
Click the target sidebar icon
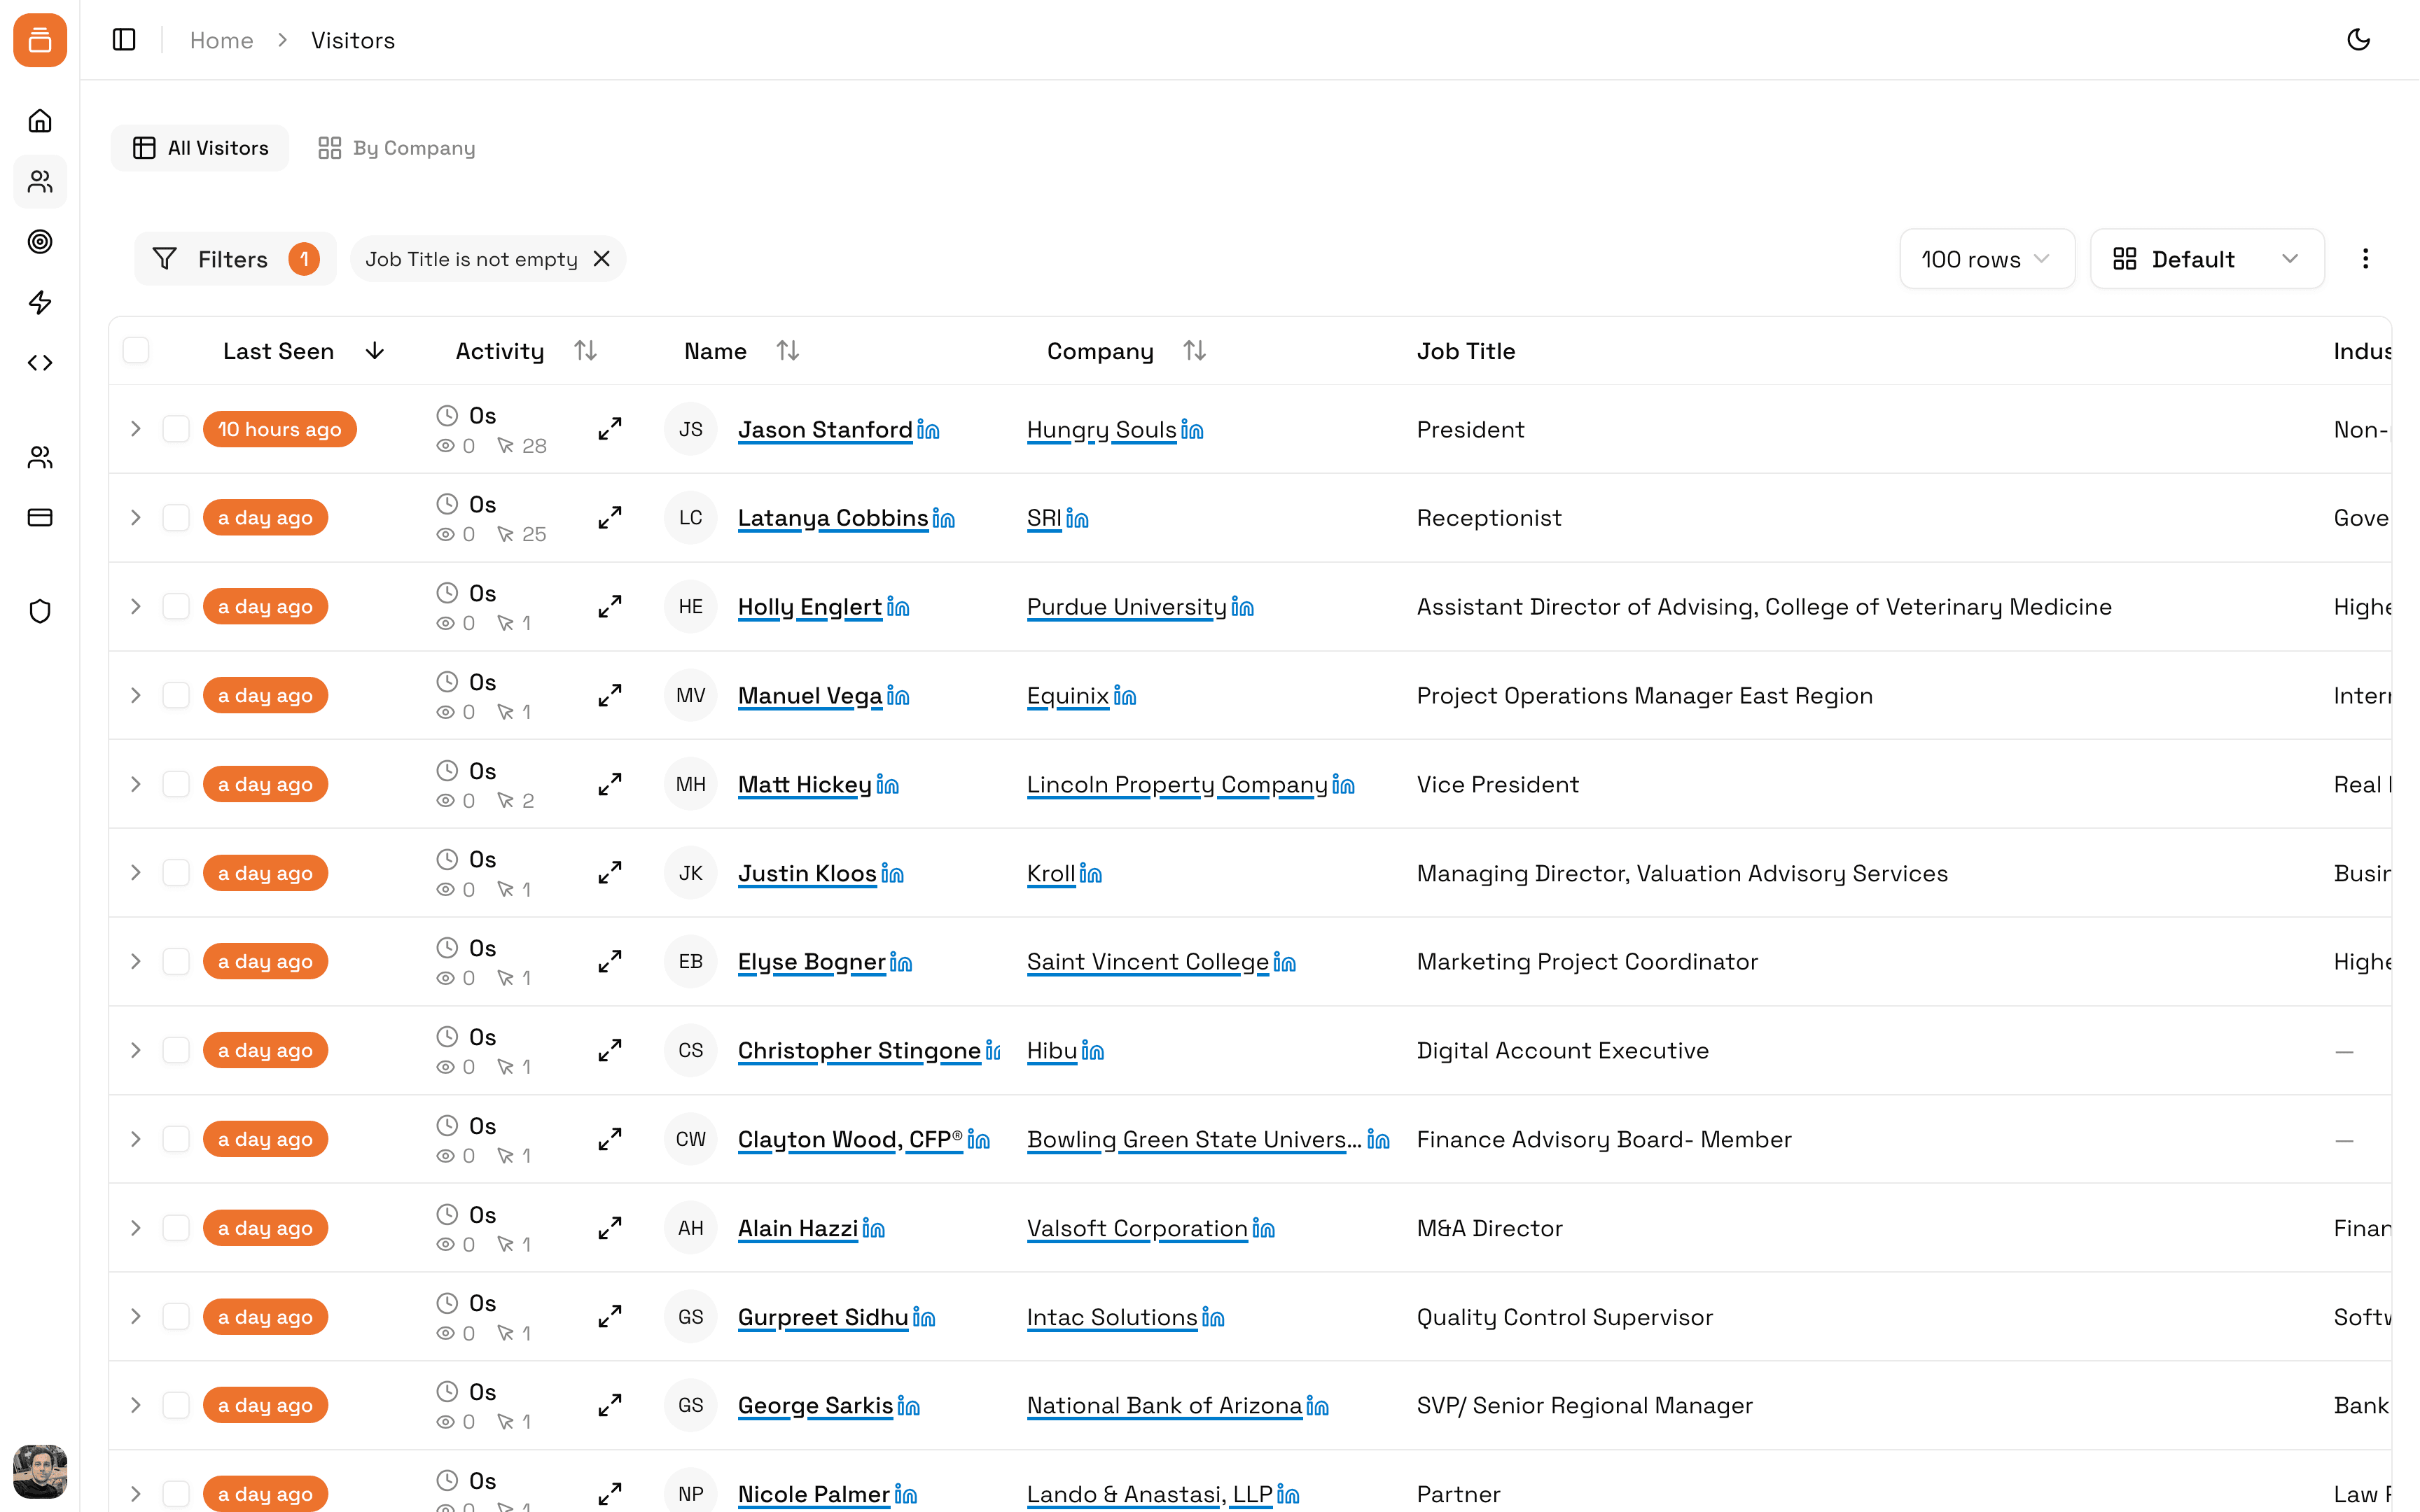coord(40,242)
